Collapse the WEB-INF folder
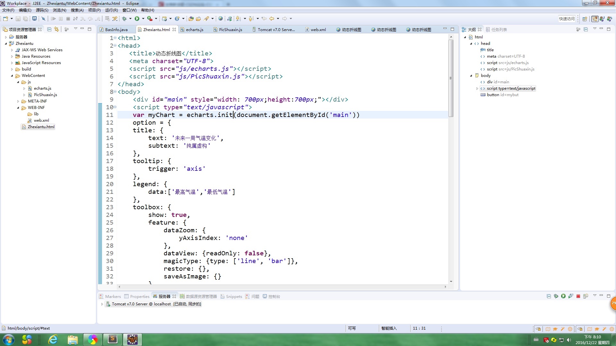Viewport: 616px width, 346px height. click(18, 108)
